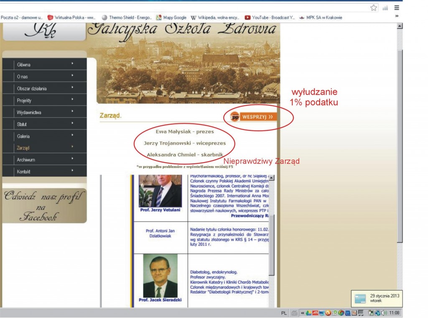Click the bookmark star icon in address bar
Image resolution: width=428 pixels, height=318 pixels.
coord(373,8)
